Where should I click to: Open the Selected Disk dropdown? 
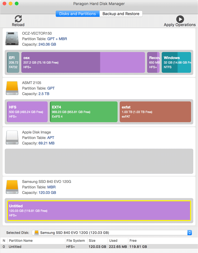pyautogui.click(x=112, y=232)
